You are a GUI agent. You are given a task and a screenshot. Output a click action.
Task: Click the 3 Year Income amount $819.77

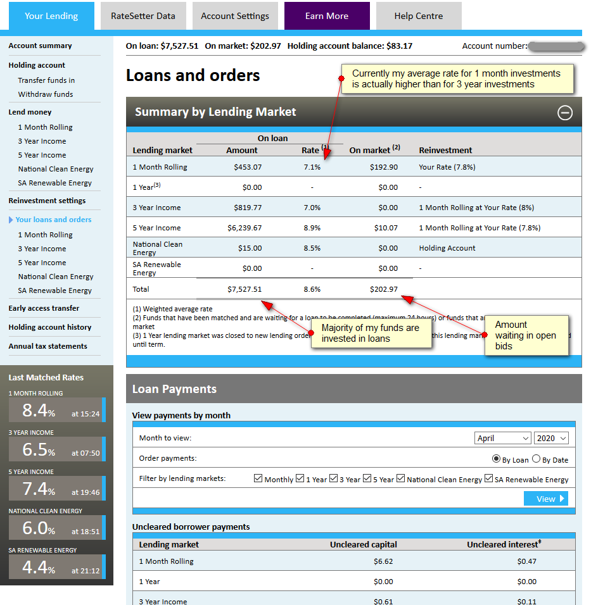[x=248, y=208]
